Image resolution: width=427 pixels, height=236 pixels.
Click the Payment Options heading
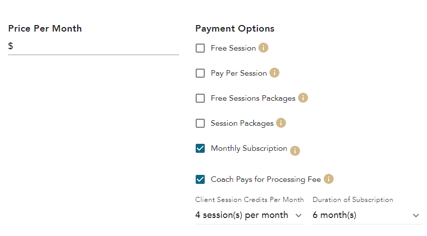[x=235, y=29]
